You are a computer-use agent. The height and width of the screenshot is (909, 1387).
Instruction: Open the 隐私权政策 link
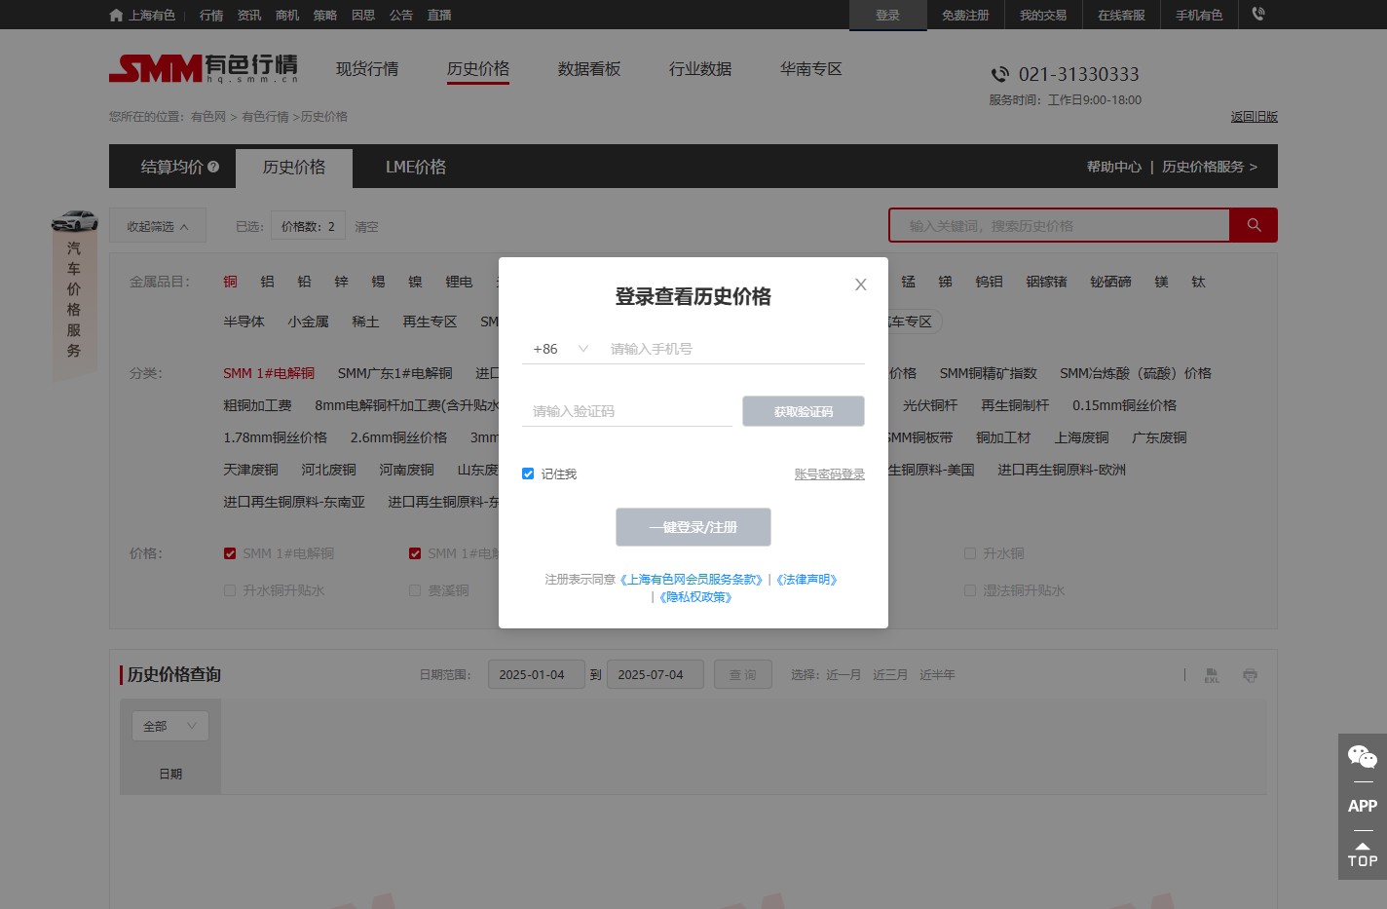coord(695,597)
